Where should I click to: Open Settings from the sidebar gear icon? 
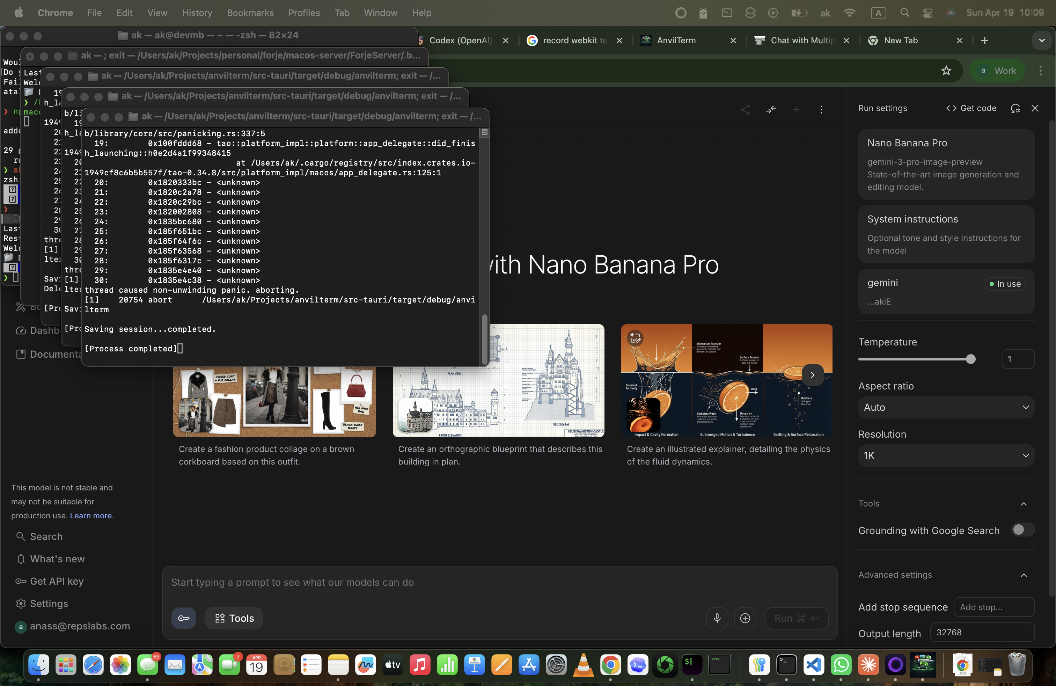pos(21,604)
